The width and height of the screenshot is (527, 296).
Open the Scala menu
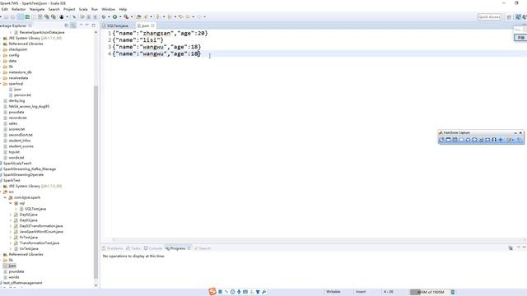(x=83, y=9)
